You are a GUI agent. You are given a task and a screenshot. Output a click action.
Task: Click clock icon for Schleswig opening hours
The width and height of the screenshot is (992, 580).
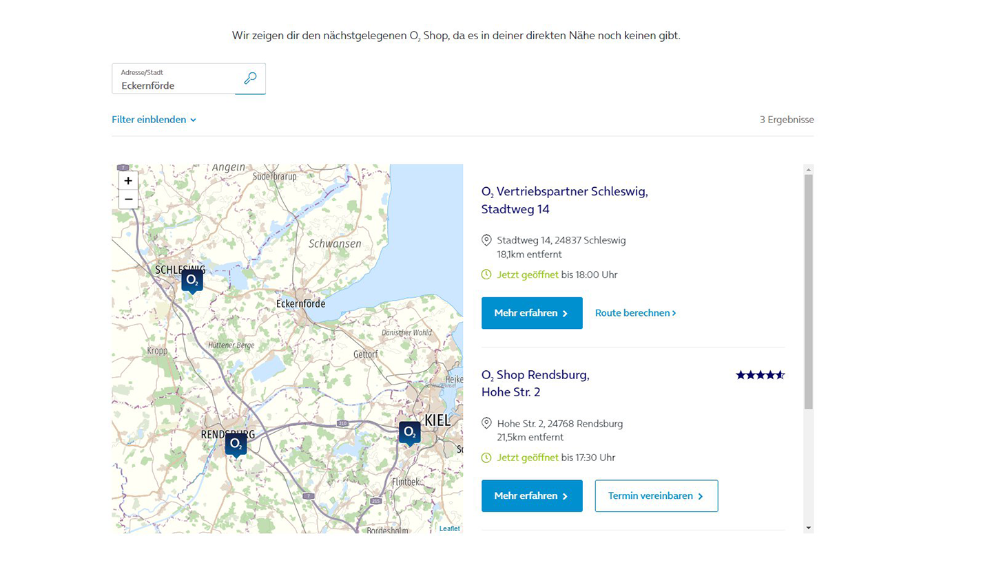coord(486,275)
